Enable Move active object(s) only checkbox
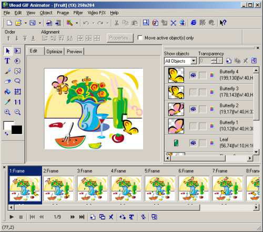Screen dimensions: 263x232 pyautogui.click(x=140, y=37)
